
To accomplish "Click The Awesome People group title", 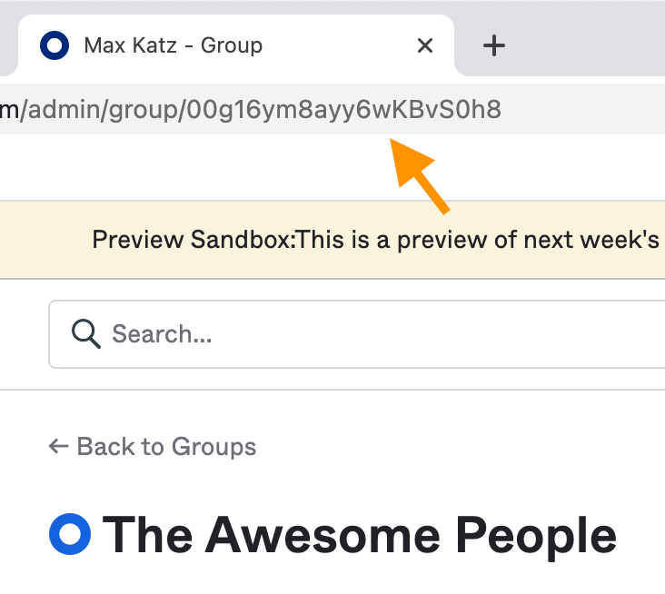I will click(360, 534).
